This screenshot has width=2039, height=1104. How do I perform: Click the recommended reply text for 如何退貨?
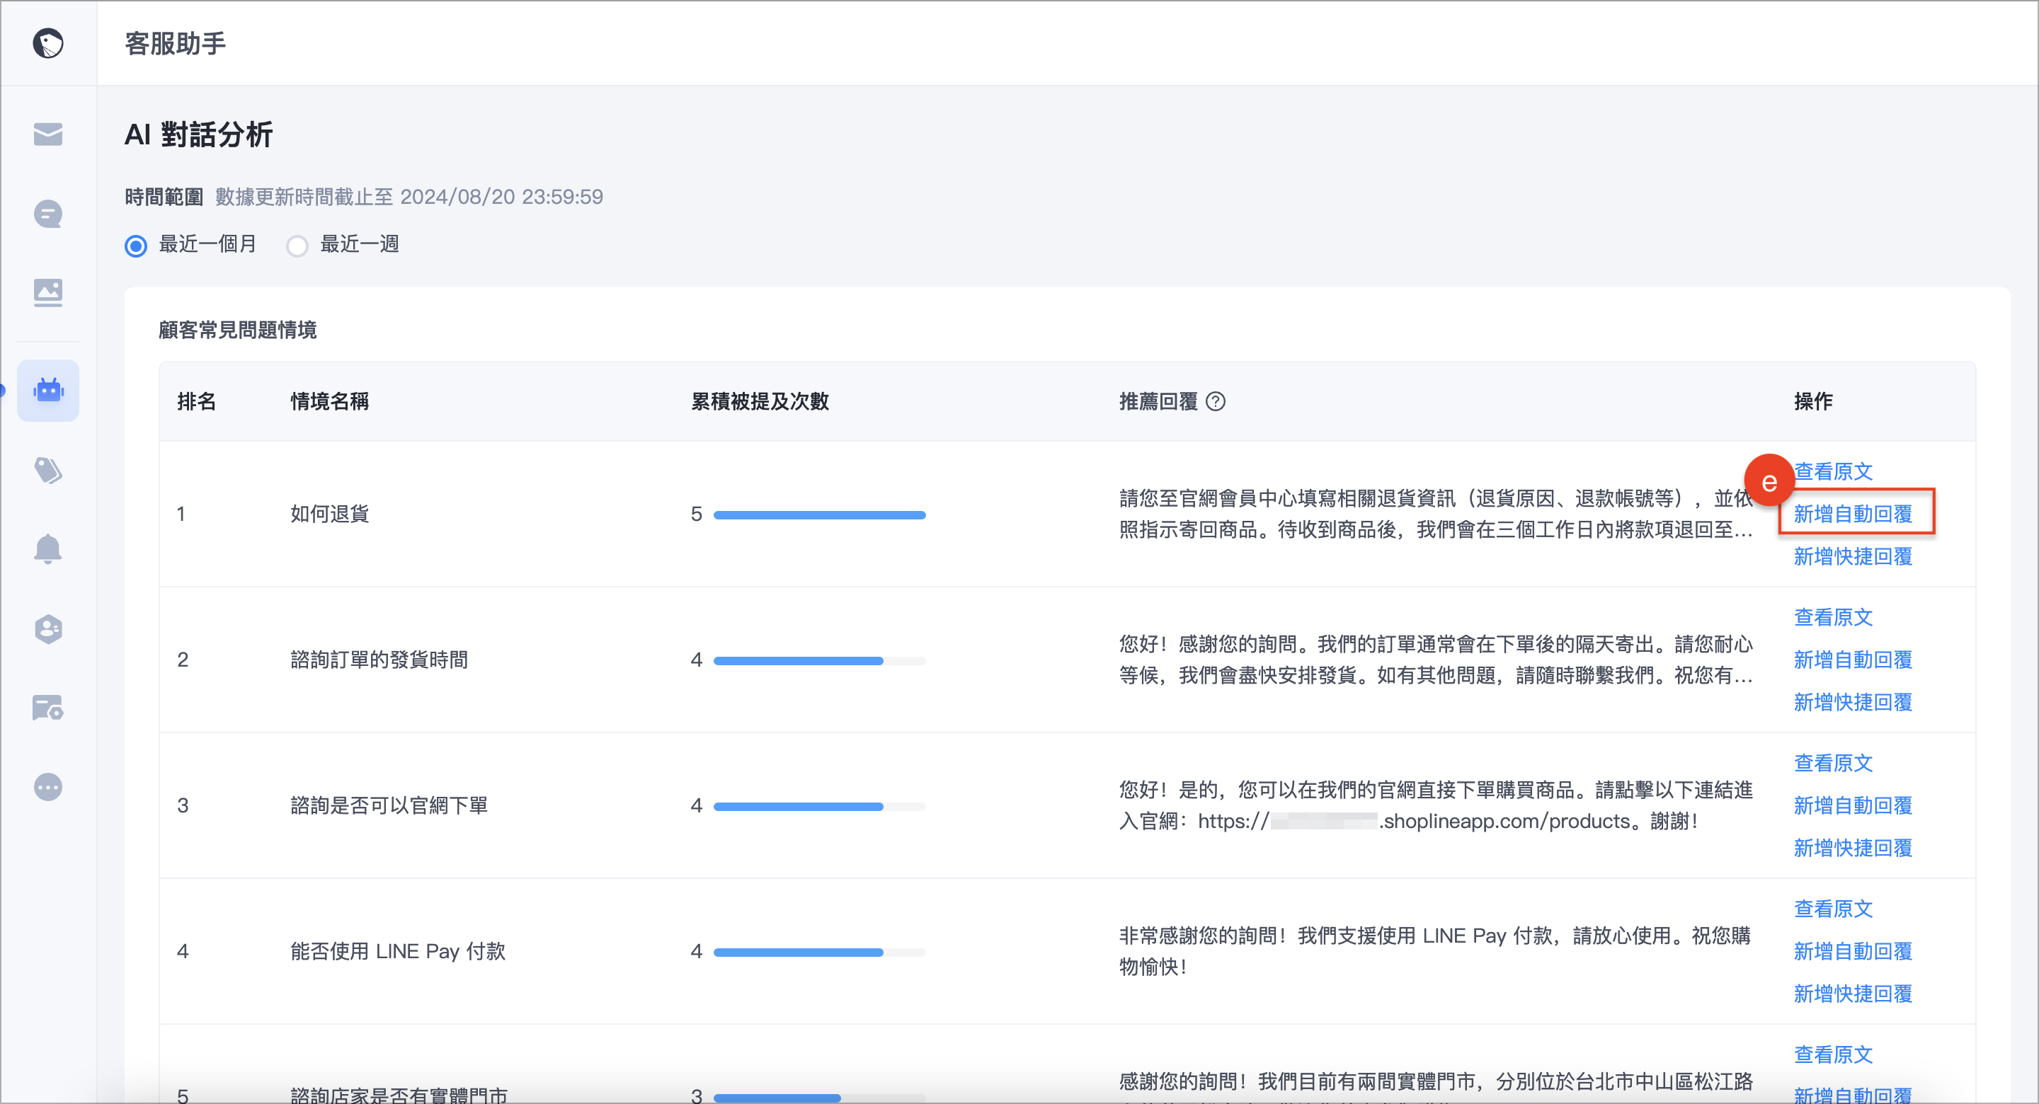coord(1436,514)
